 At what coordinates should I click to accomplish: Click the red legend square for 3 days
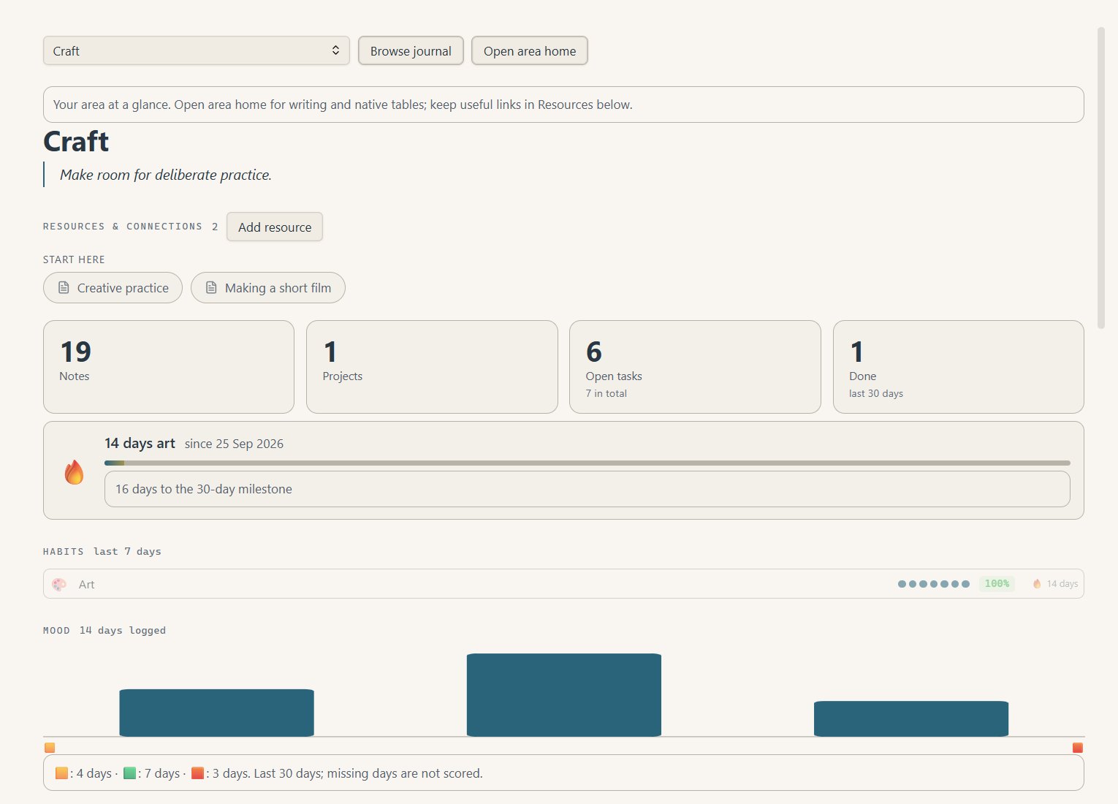click(197, 773)
